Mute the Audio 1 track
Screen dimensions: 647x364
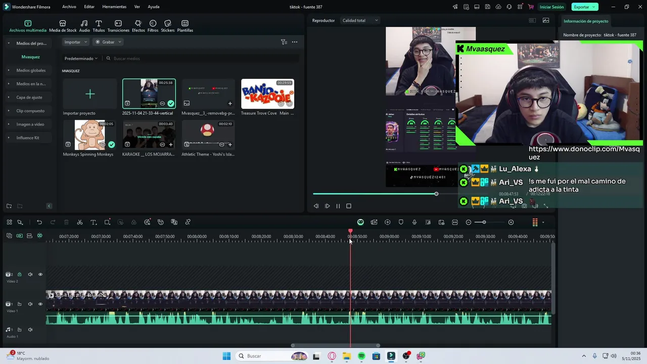point(30,330)
